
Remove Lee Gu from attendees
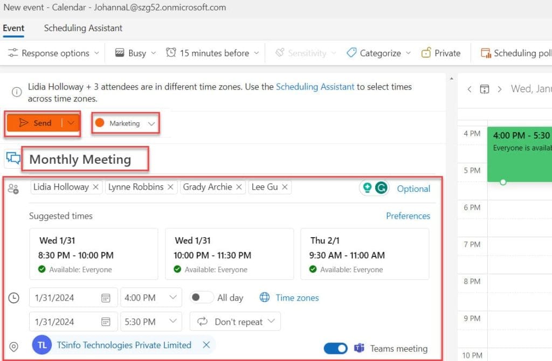(285, 187)
